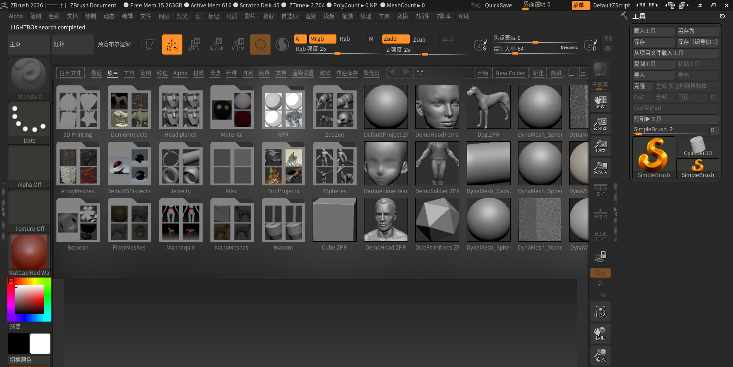Click the AC50% half-size icon
Viewport: 733px width, 367px height.
coord(600,168)
